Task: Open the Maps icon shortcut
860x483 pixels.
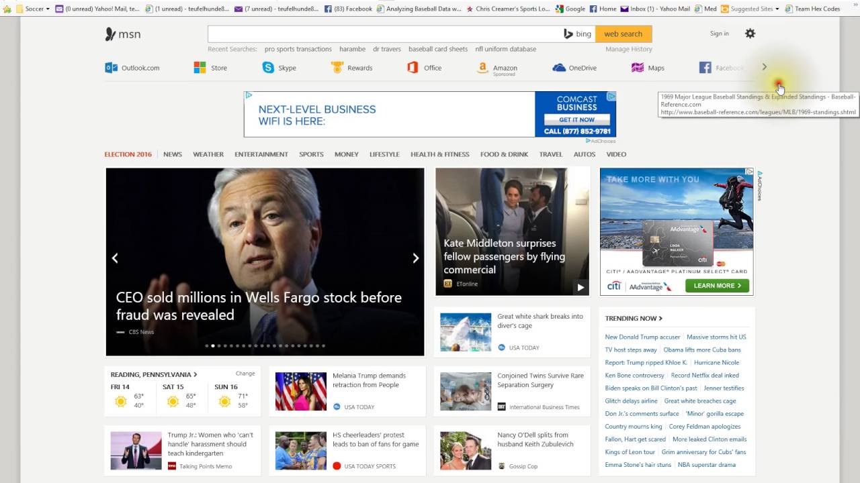Action: pos(638,68)
